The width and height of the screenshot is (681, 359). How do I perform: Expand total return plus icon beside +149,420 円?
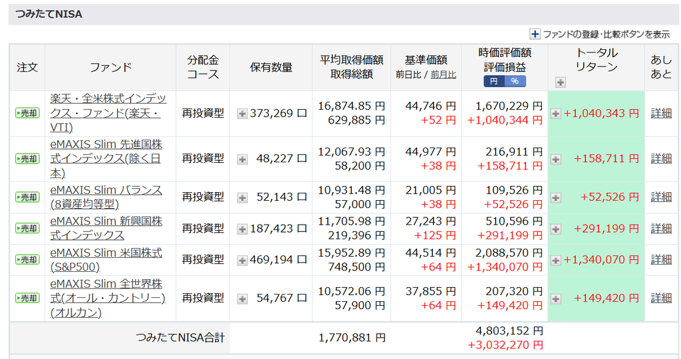click(x=555, y=299)
